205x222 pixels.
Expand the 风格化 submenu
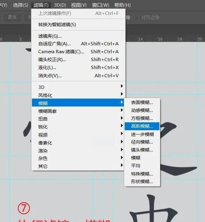point(78,95)
